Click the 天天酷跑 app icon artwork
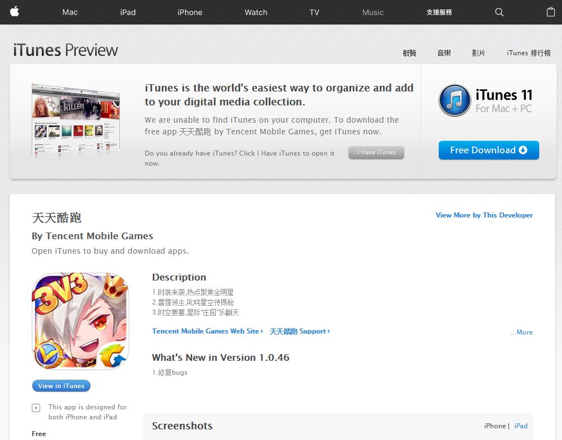Screen dimensions: 562x440 click(x=80, y=321)
